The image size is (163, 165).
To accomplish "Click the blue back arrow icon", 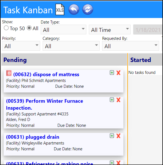I will (74, 9).
